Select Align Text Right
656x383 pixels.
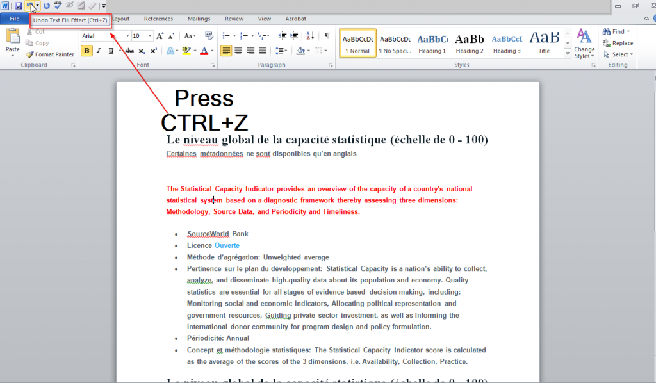point(250,51)
